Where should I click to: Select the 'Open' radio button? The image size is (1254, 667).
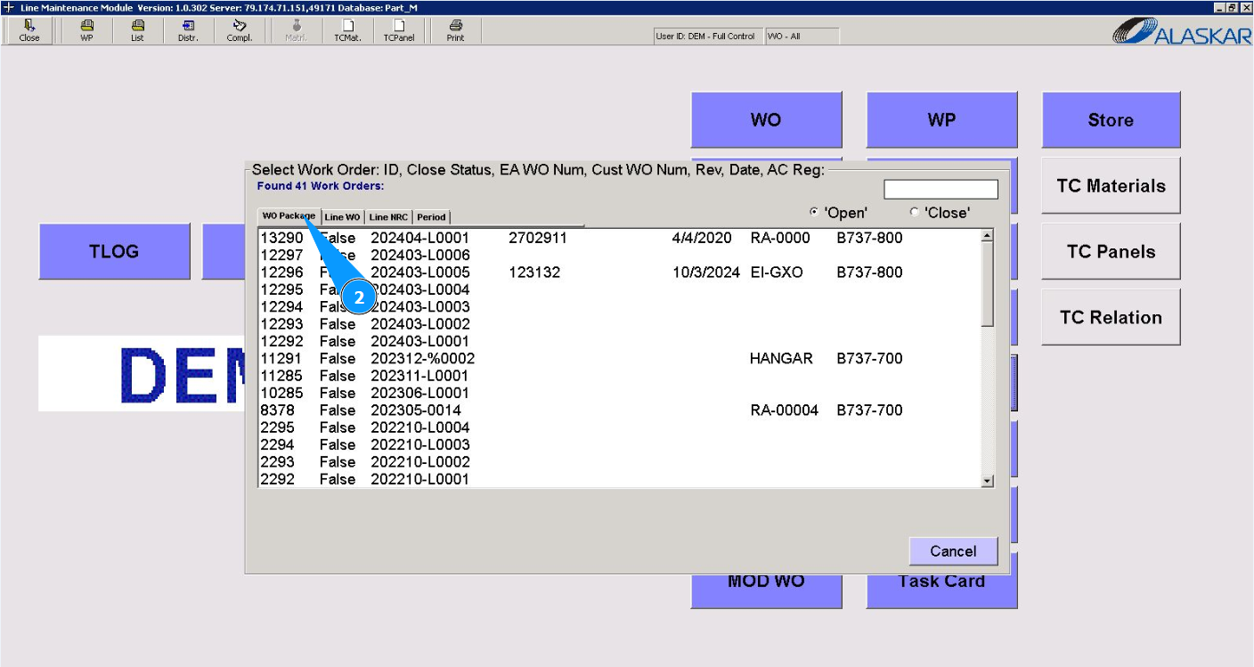[814, 212]
